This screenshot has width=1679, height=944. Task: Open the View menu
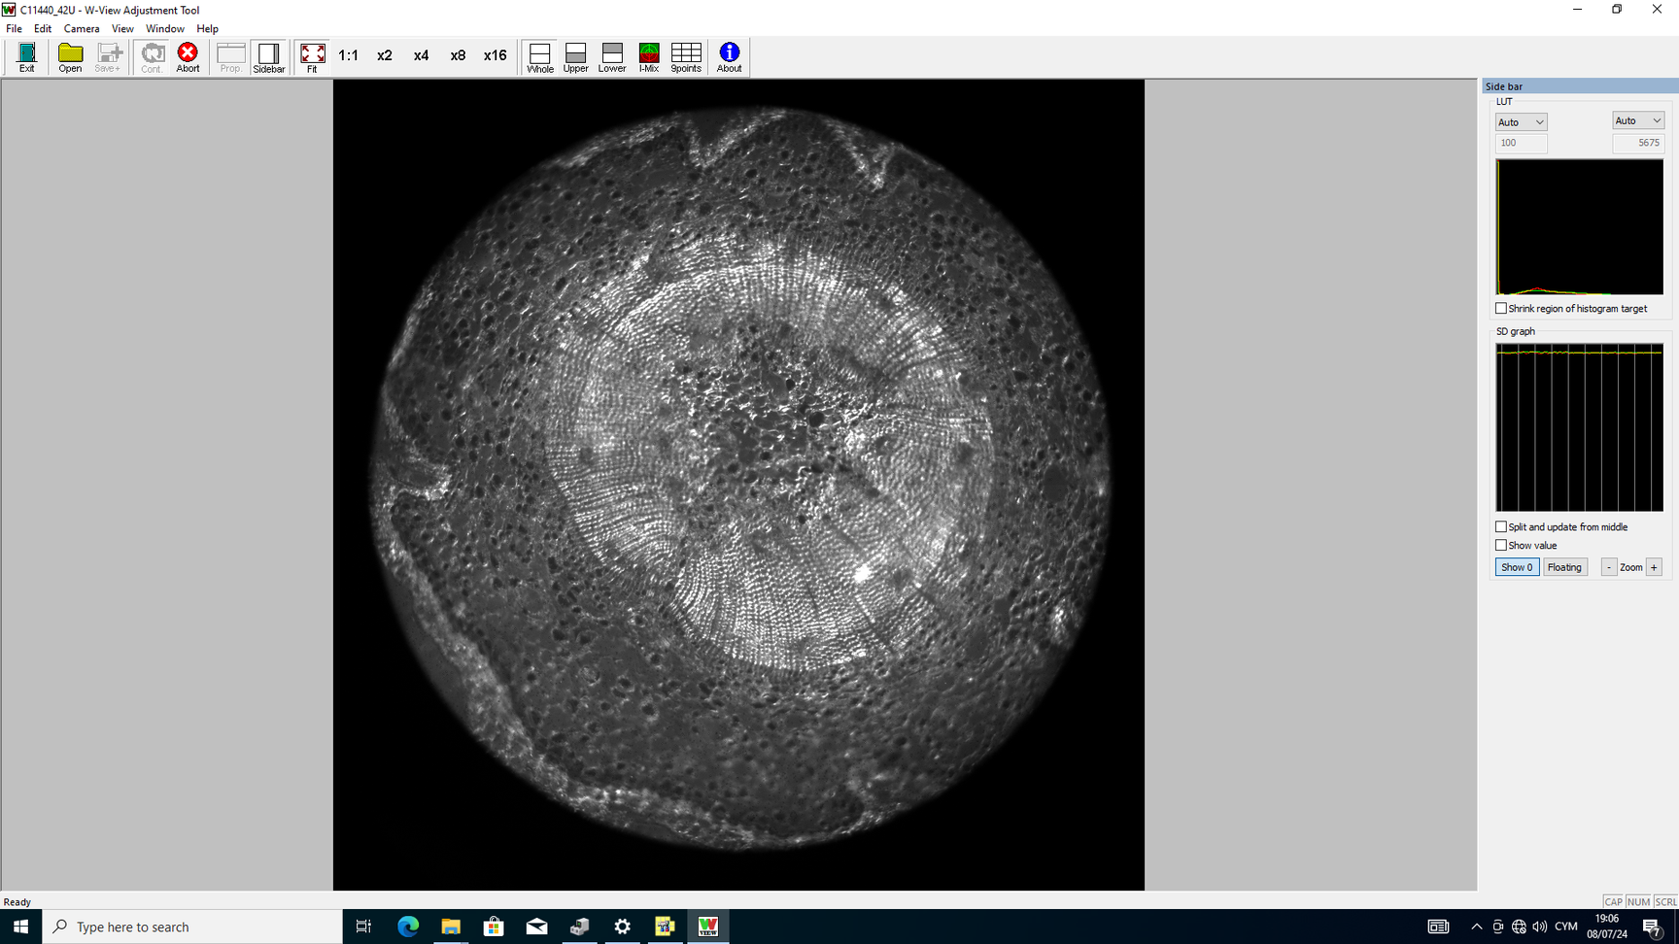tap(122, 29)
